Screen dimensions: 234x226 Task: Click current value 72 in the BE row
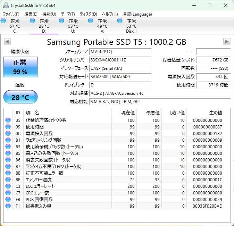point(132,179)
